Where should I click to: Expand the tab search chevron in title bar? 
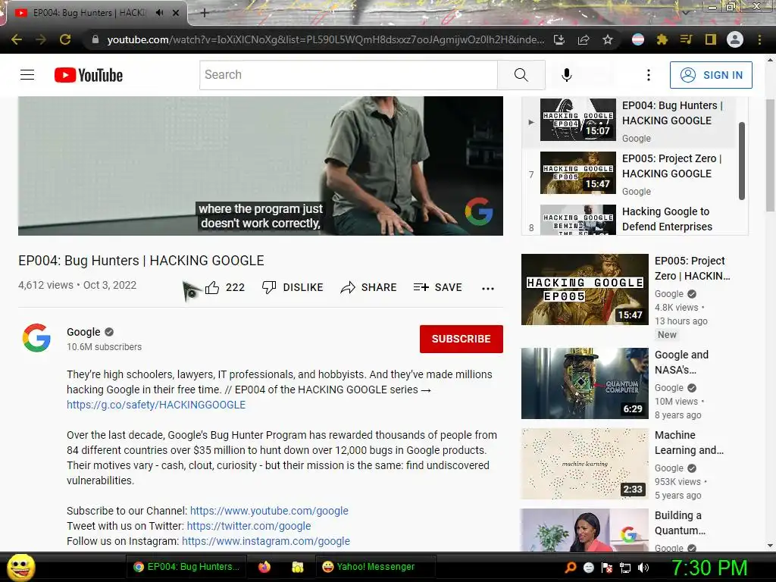[685, 12]
